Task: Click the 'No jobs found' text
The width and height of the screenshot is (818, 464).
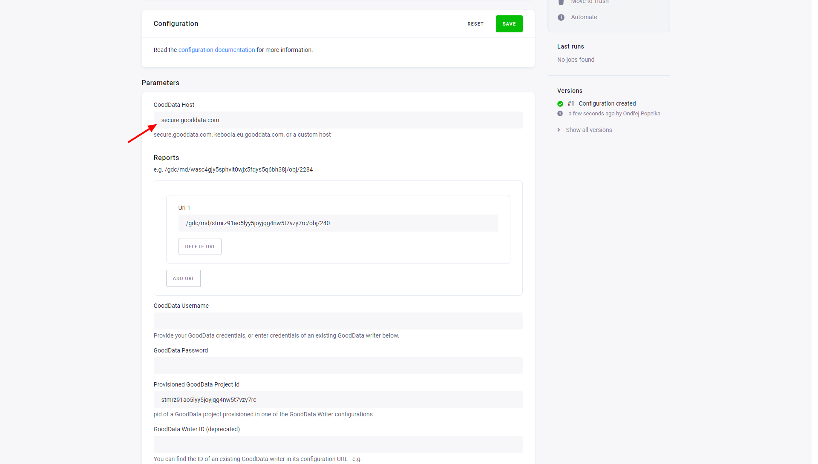Action: click(x=576, y=60)
